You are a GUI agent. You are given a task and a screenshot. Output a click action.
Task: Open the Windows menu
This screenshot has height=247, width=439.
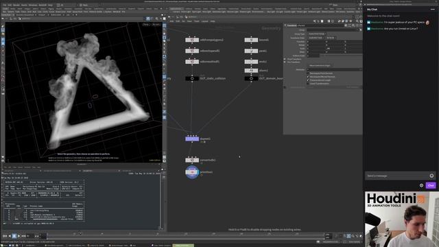[33, 5]
